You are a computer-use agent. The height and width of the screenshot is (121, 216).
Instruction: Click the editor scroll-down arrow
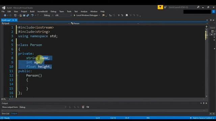207,96
